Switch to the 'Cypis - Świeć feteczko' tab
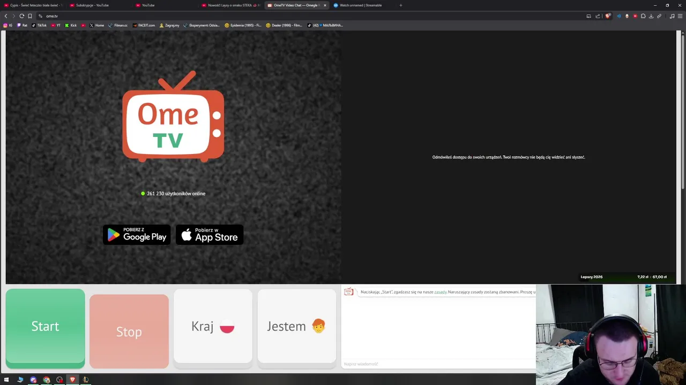Viewport: 686px width, 385px height. [x=33, y=5]
